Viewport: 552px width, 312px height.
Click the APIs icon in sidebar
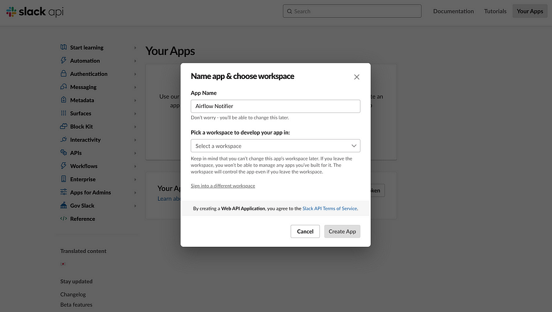click(63, 153)
